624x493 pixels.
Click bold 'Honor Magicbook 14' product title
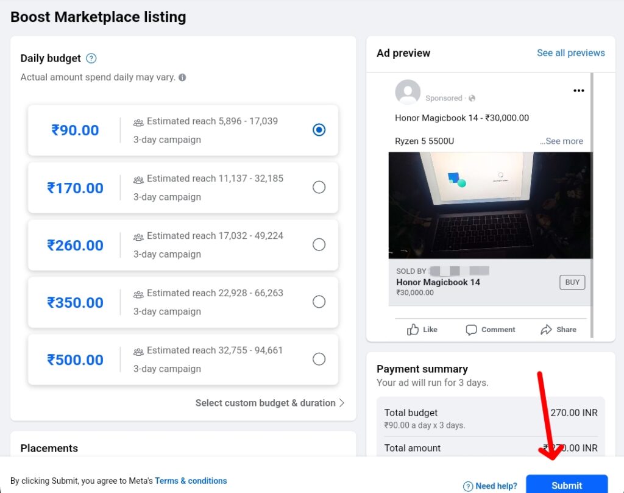[438, 282]
